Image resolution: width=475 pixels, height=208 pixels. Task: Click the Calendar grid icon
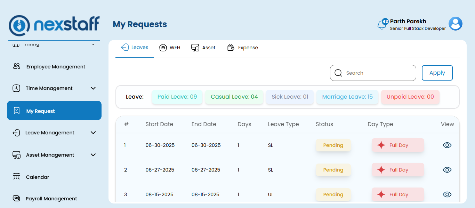click(x=16, y=177)
